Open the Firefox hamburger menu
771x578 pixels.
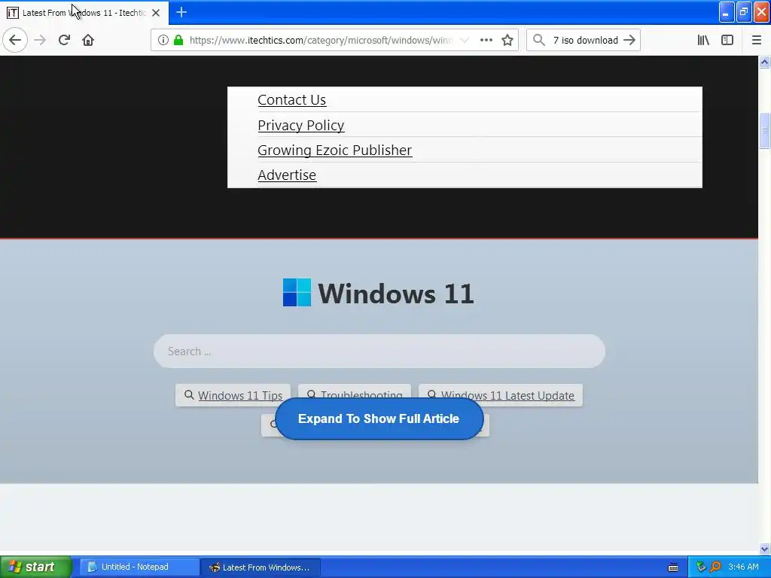pos(757,40)
